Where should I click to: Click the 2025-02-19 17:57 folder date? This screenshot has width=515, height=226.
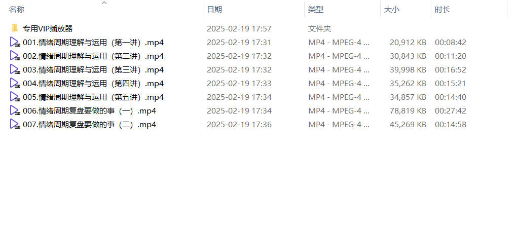coord(239,29)
